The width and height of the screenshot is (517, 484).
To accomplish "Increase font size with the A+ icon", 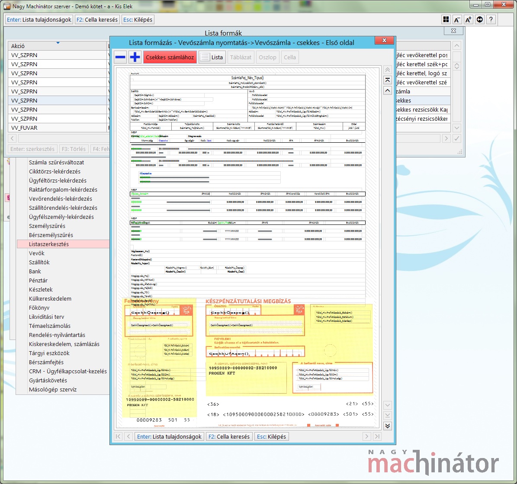I will tap(468, 19).
